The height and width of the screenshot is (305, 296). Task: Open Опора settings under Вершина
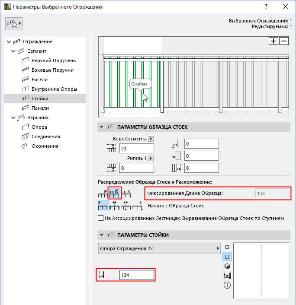pos(39,127)
